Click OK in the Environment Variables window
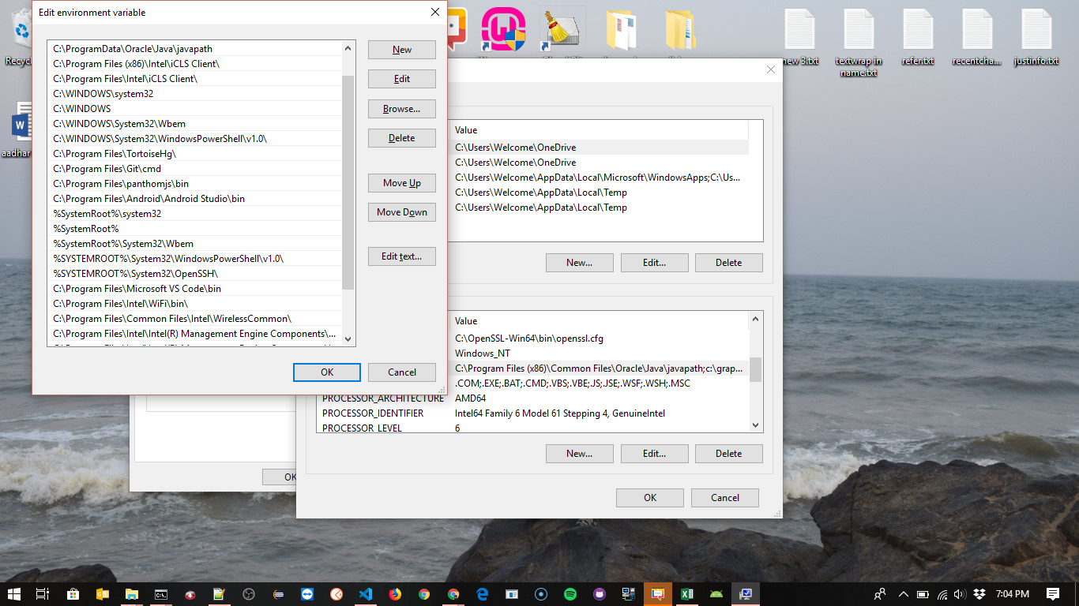The width and height of the screenshot is (1079, 606). (x=650, y=498)
